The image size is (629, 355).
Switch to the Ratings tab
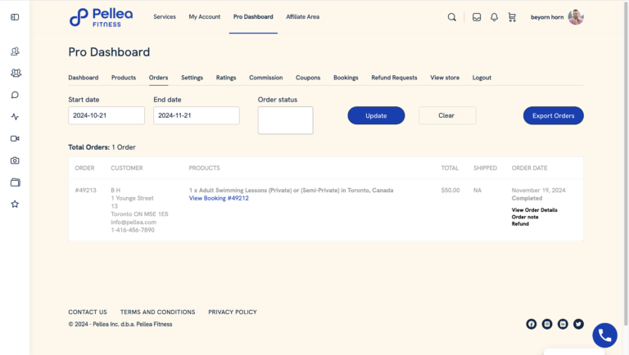226,78
